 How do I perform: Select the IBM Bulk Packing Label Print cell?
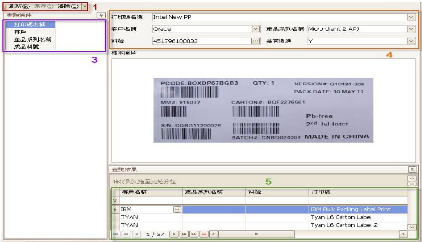[x=358, y=209]
